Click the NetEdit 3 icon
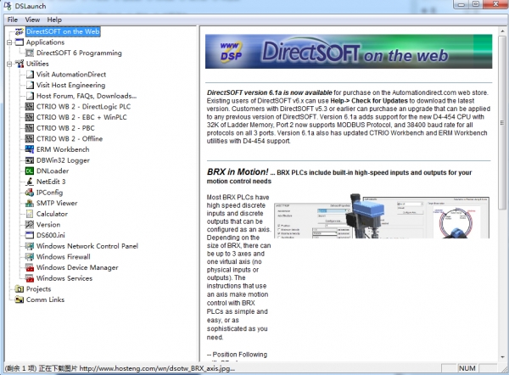Image resolution: width=509 pixels, height=375 pixels. pyautogui.click(x=30, y=182)
